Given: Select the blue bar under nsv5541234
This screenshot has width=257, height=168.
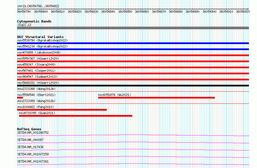Looking at the screenshot, I should pyautogui.click(x=133, y=49).
